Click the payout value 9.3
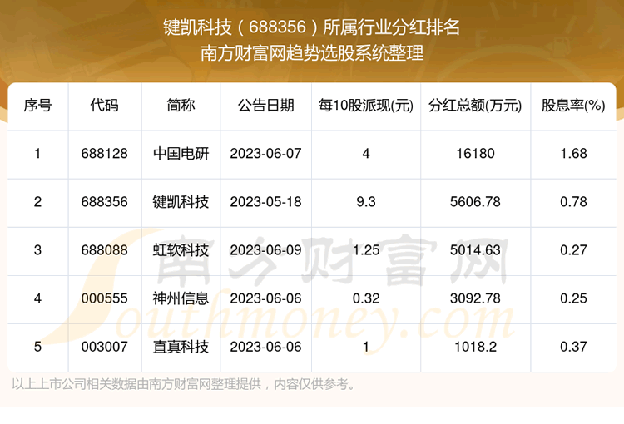 point(366,202)
